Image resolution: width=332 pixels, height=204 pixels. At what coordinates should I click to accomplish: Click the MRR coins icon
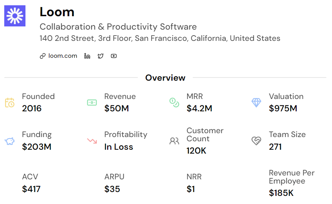click(174, 103)
